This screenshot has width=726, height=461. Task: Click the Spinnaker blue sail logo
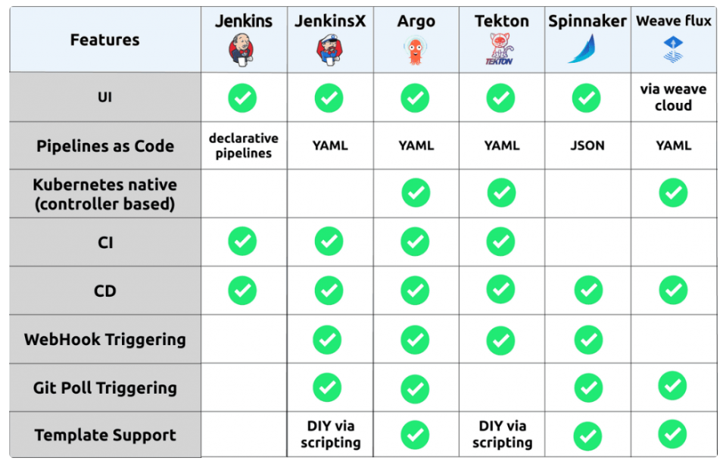pyautogui.click(x=587, y=49)
